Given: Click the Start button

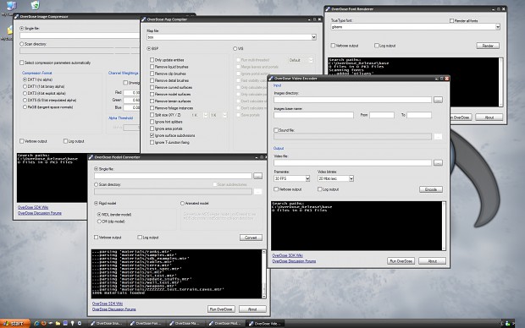Looking at the screenshot, I should (x=14, y=323).
